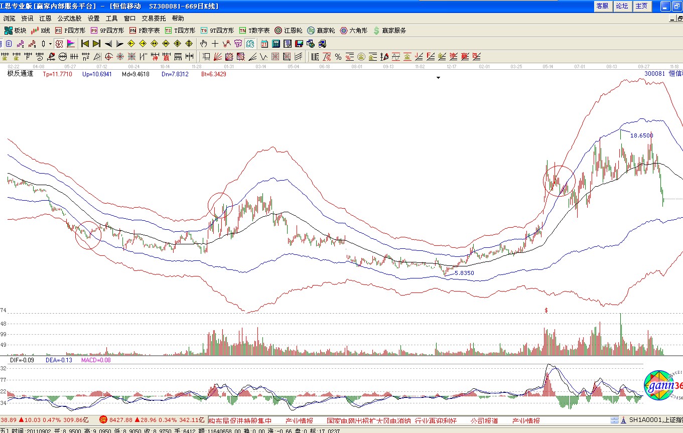Toggle the colored flag chart button
Screen dimensions: 683x433
[71, 44]
